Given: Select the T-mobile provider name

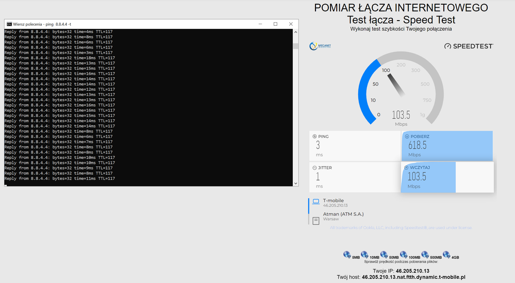Looking at the screenshot, I should coord(334,201).
